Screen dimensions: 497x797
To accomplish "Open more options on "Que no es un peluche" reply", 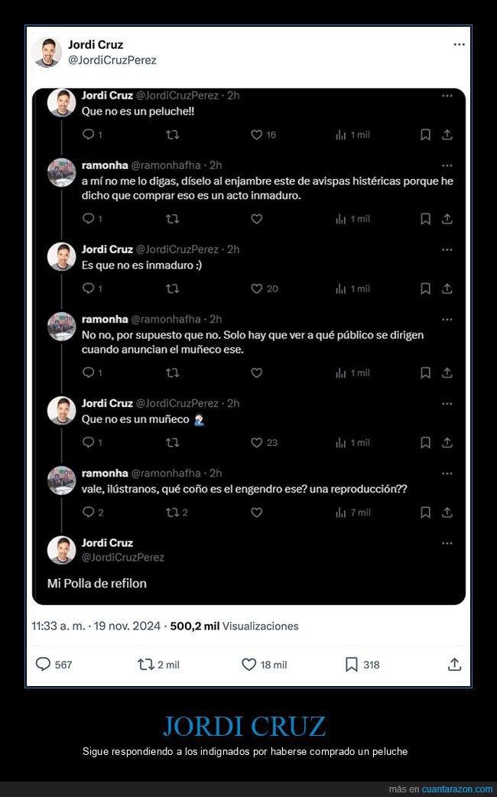I will coord(447,96).
